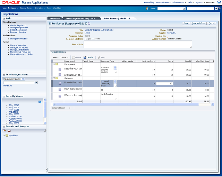Click the Recently Viewed scroll down arrow

pos(45,123)
